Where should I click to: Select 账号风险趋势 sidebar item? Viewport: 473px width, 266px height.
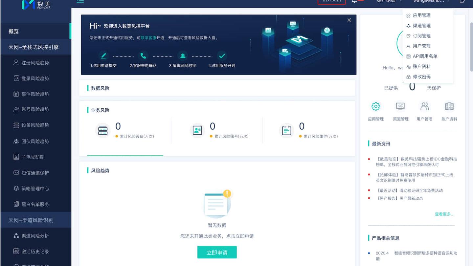(x=35, y=109)
